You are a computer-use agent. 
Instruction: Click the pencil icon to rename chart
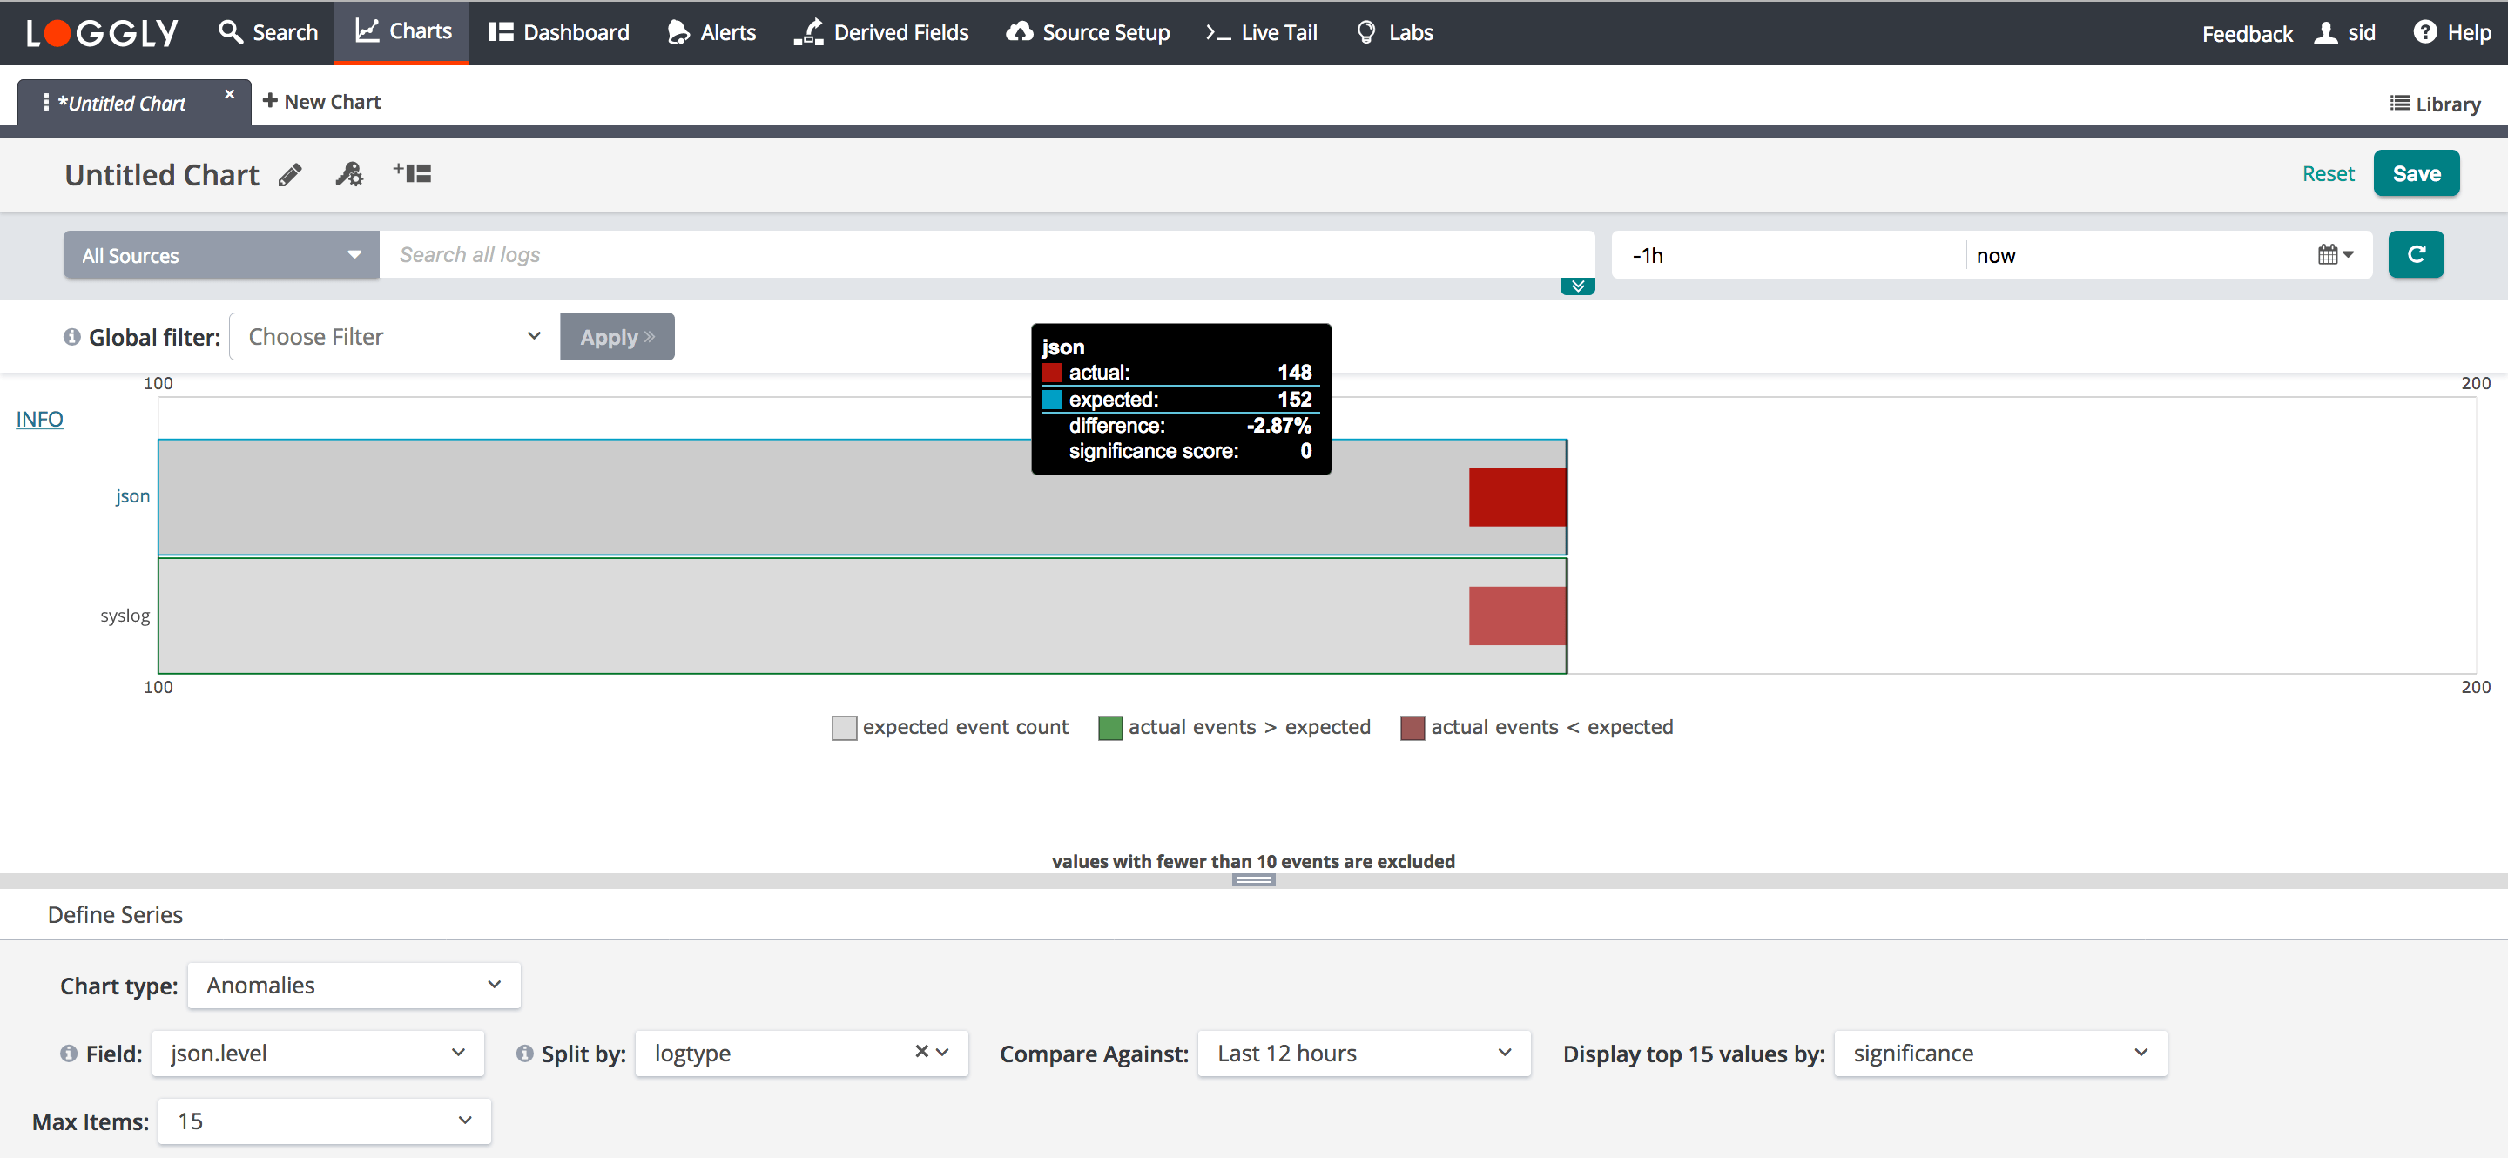(x=290, y=175)
